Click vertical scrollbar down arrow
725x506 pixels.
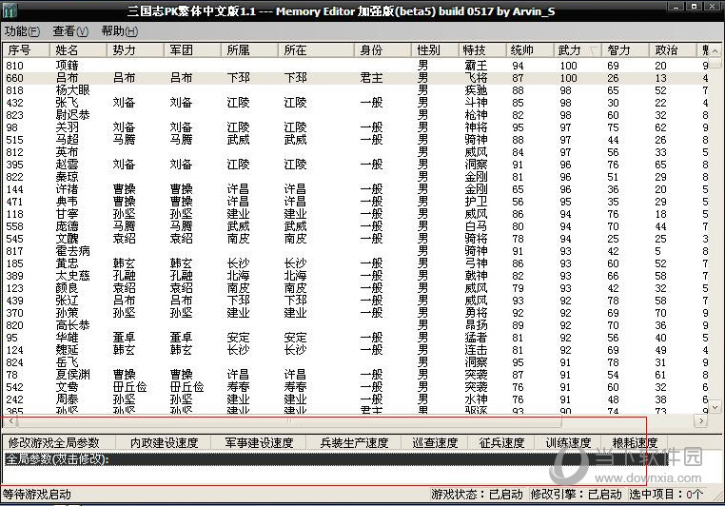[x=715, y=407]
